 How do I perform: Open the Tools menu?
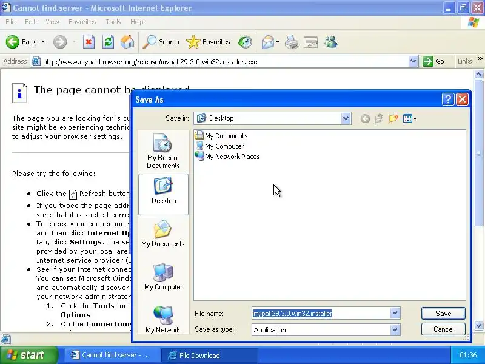point(113,22)
